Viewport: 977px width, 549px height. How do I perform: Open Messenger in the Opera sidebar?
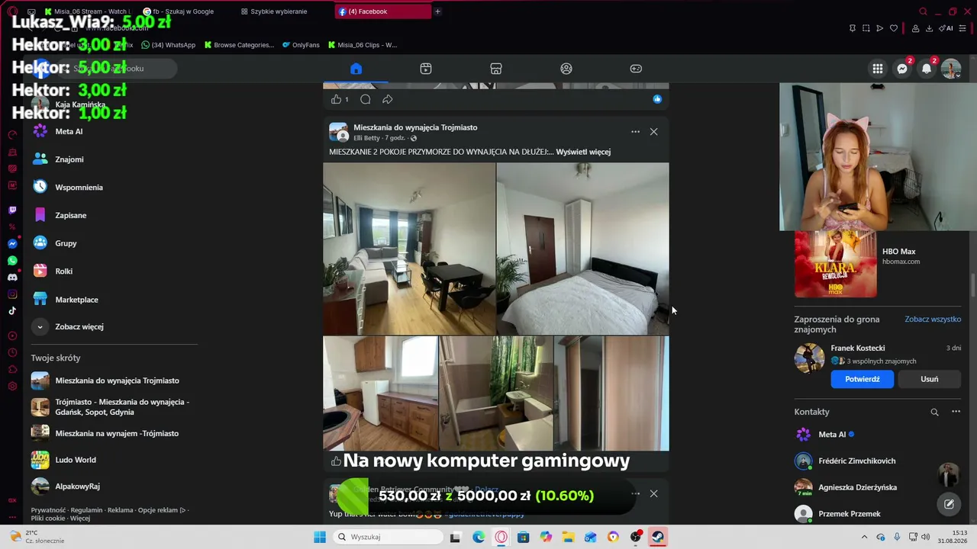click(12, 244)
